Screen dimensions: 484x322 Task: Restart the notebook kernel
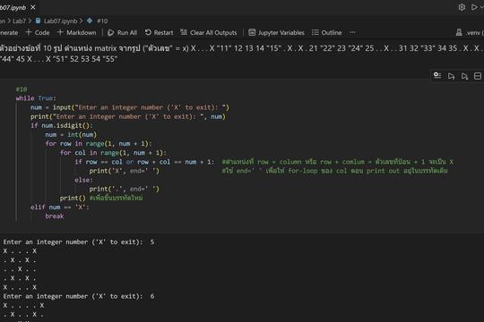(x=159, y=32)
